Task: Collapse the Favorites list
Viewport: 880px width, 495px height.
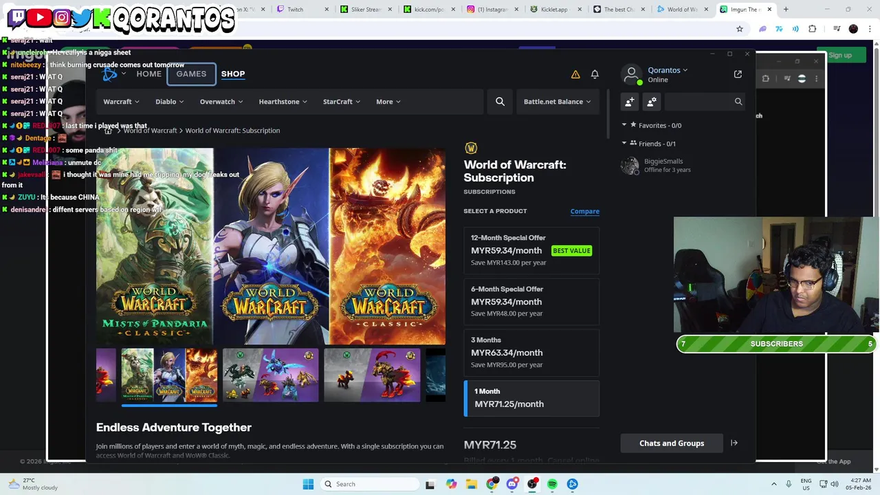Action: 624,125
